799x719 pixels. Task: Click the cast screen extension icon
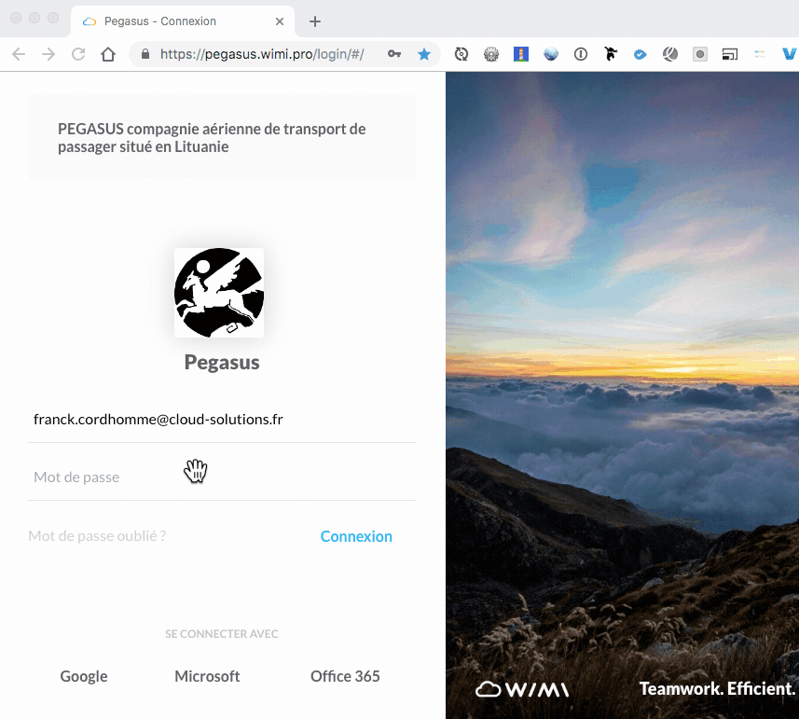click(x=730, y=54)
